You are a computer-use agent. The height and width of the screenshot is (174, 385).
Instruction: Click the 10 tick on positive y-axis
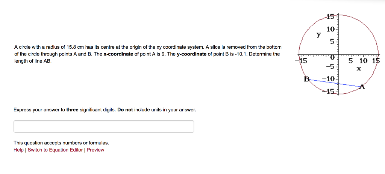click(330, 29)
